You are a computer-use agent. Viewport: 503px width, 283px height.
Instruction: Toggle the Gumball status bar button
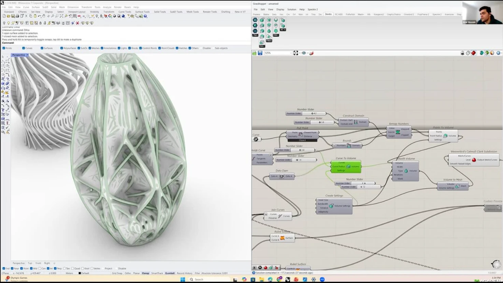click(170, 273)
